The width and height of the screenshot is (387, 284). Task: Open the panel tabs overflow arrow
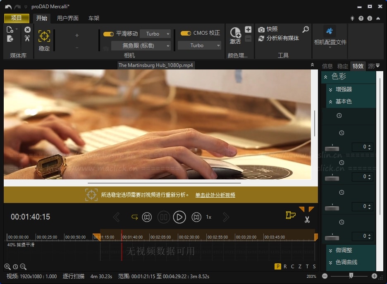(377, 66)
